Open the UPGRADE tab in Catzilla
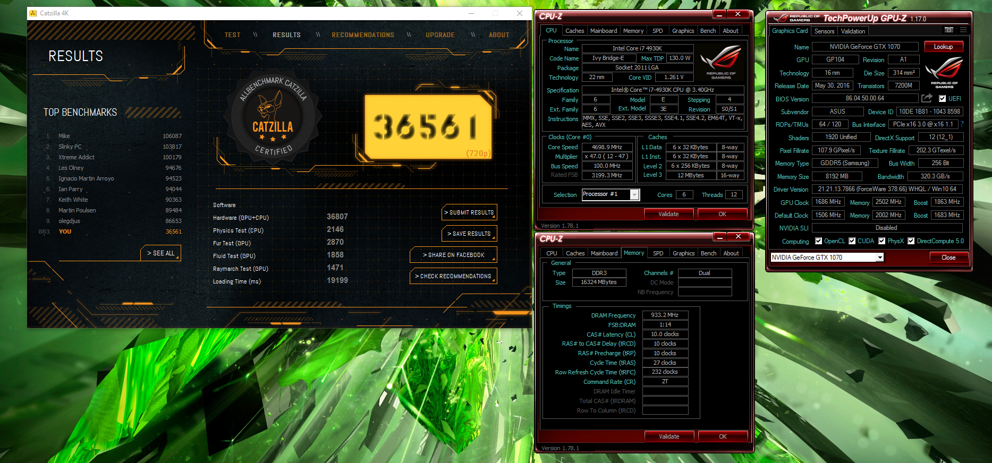This screenshot has height=463, width=992. [x=440, y=35]
